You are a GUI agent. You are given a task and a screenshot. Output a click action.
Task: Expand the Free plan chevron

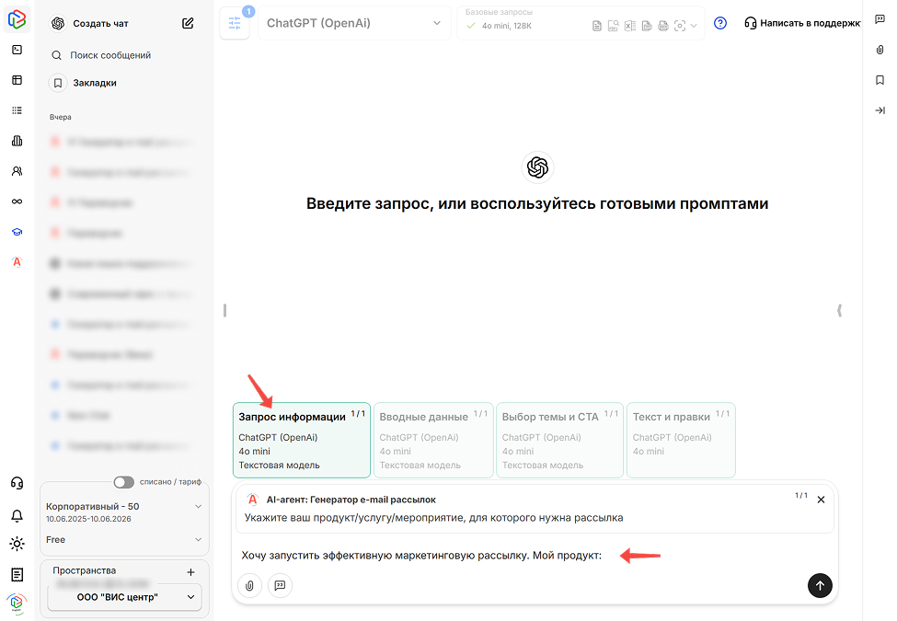198,540
